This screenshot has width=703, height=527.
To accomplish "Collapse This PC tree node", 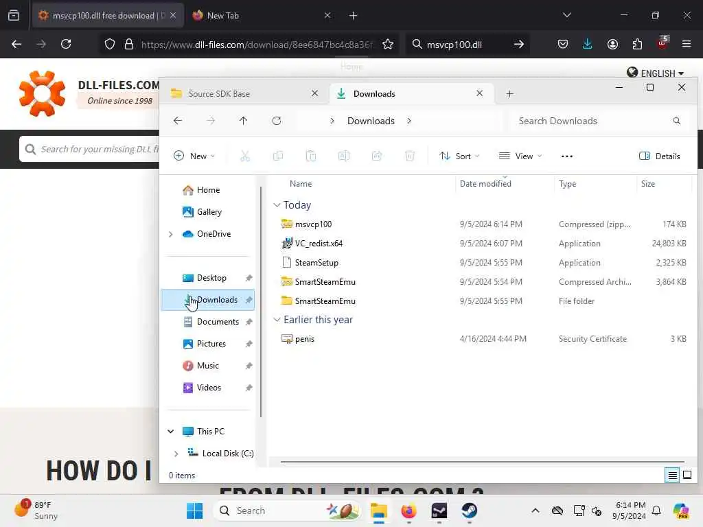I will point(170,431).
